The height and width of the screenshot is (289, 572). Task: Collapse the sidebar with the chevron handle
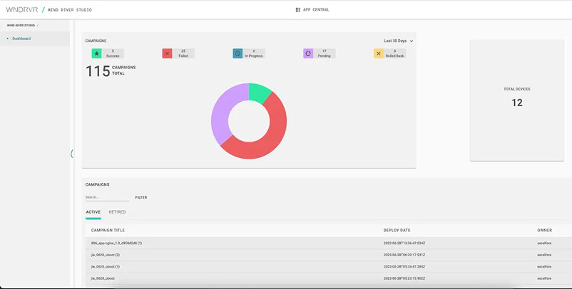click(72, 154)
